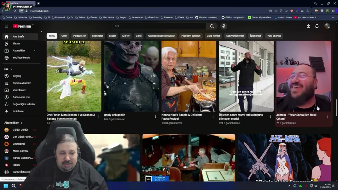The image size is (338, 190).
Task: Select the Müzik filter chip
Action: [113, 36]
